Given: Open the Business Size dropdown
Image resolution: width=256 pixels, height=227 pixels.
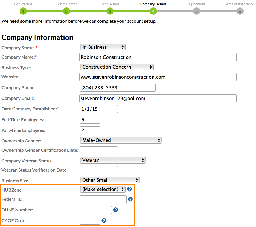Looking at the screenshot, I should [x=110, y=180].
